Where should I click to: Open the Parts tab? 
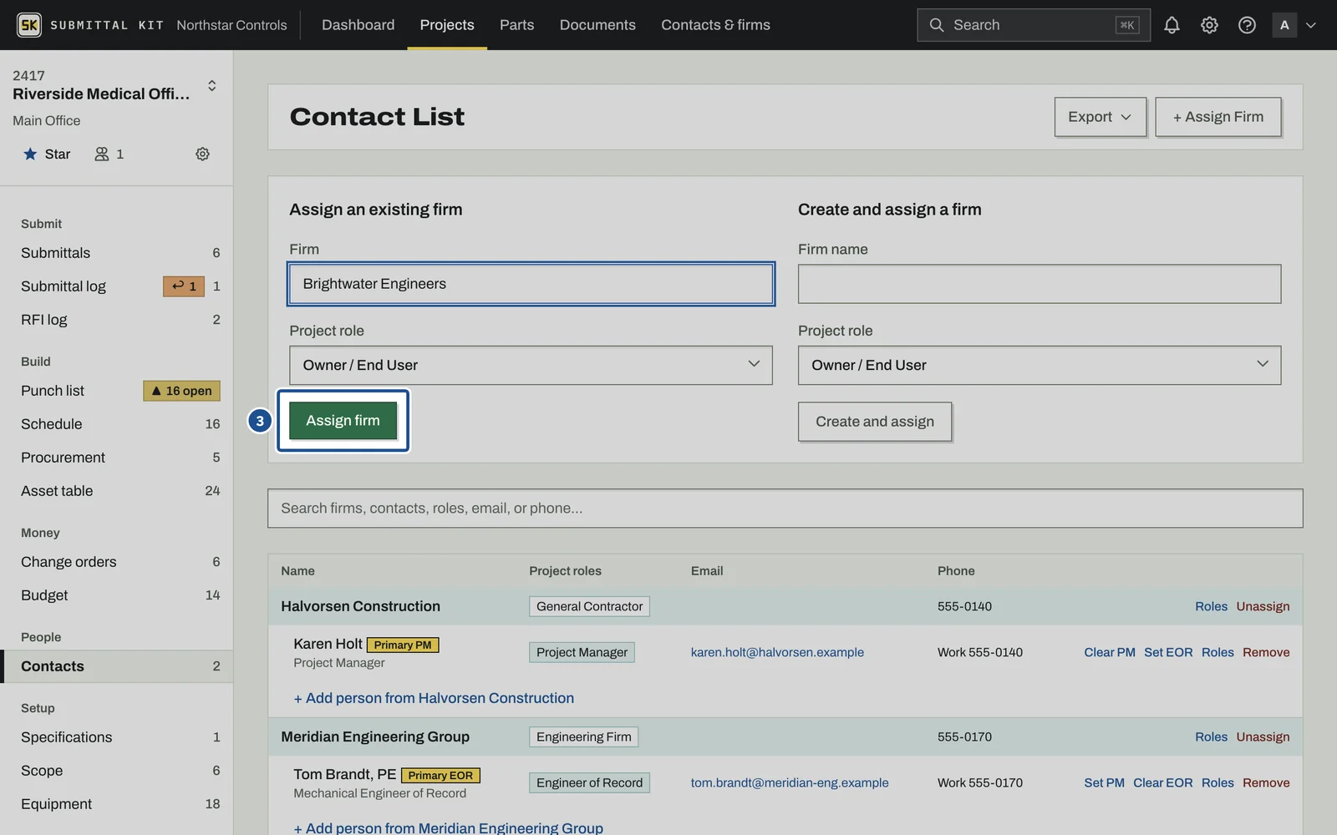point(516,25)
